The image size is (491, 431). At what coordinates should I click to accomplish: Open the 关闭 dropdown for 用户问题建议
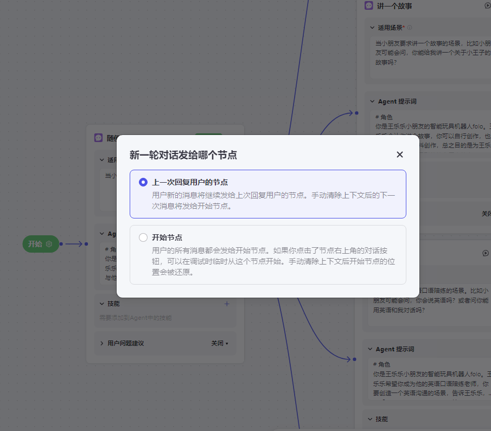[220, 343]
